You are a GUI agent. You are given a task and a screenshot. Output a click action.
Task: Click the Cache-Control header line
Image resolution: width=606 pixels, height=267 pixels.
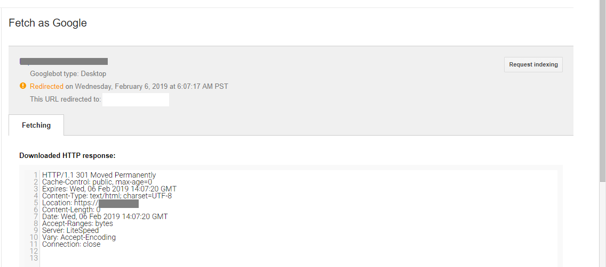(x=97, y=182)
